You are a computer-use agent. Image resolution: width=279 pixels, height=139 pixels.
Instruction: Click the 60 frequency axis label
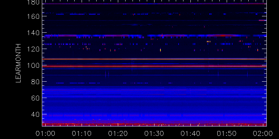35,98
